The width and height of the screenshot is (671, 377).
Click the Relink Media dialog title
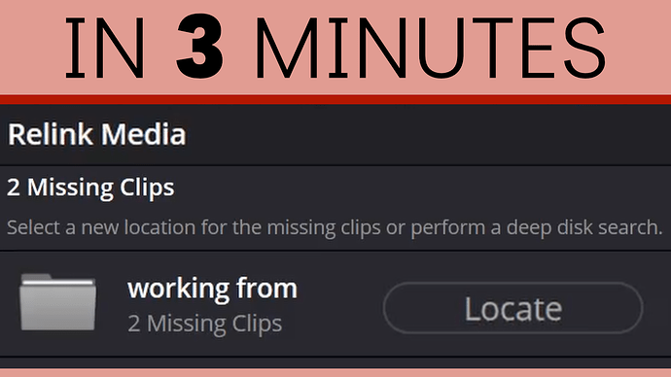coord(96,135)
